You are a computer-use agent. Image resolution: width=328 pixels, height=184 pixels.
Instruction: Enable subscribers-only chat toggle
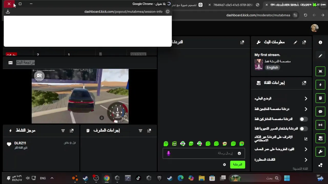click(x=303, y=119)
